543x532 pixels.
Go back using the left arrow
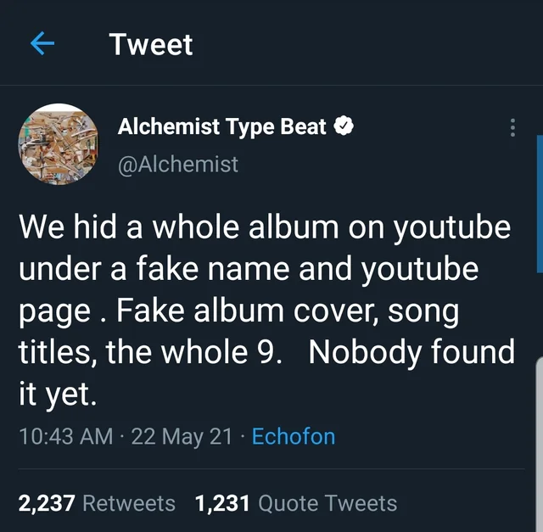tap(42, 45)
